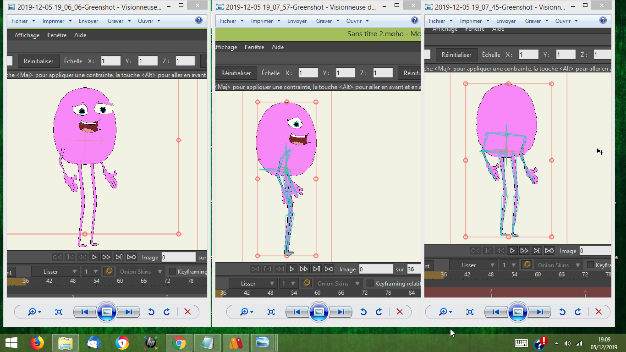The height and width of the screenshot is (352, 626).
Task: Open help in 19_06_06 viewer window
Action: pyautogui.click(x=199, y=21)
